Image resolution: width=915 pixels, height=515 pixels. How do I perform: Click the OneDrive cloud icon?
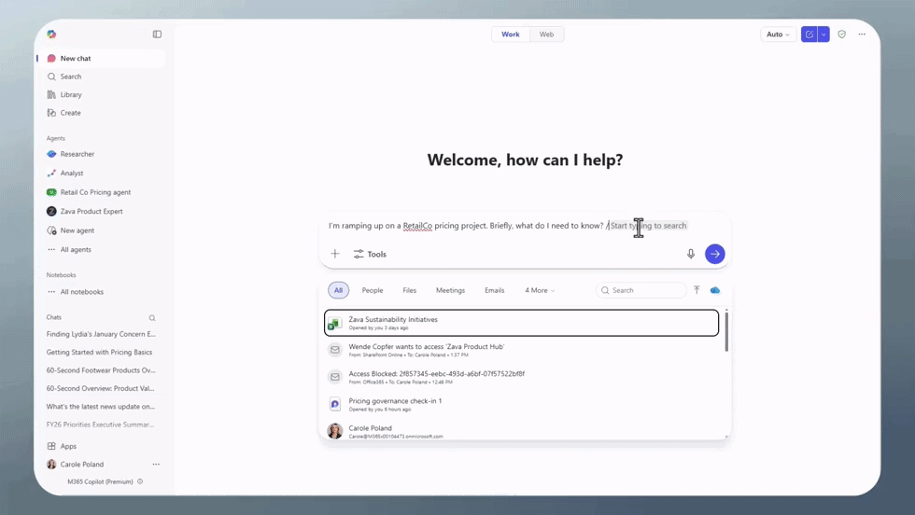(x=715, y=290)
